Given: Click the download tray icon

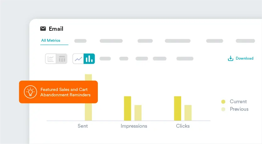Looking at the screenshot, I should click(x=231, y=58).
